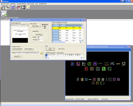Click the magnifier toolbar icon
Image resolution: width=133 pixels, height=106 pixels.
[x=3, y=7]
